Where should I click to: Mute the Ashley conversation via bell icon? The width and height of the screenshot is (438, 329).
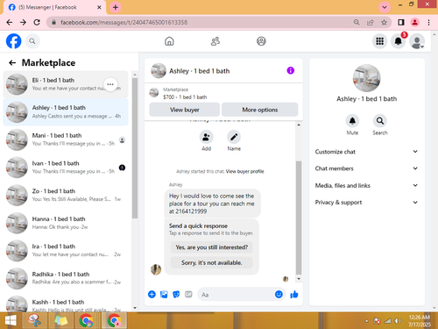(x=352, y=121)
